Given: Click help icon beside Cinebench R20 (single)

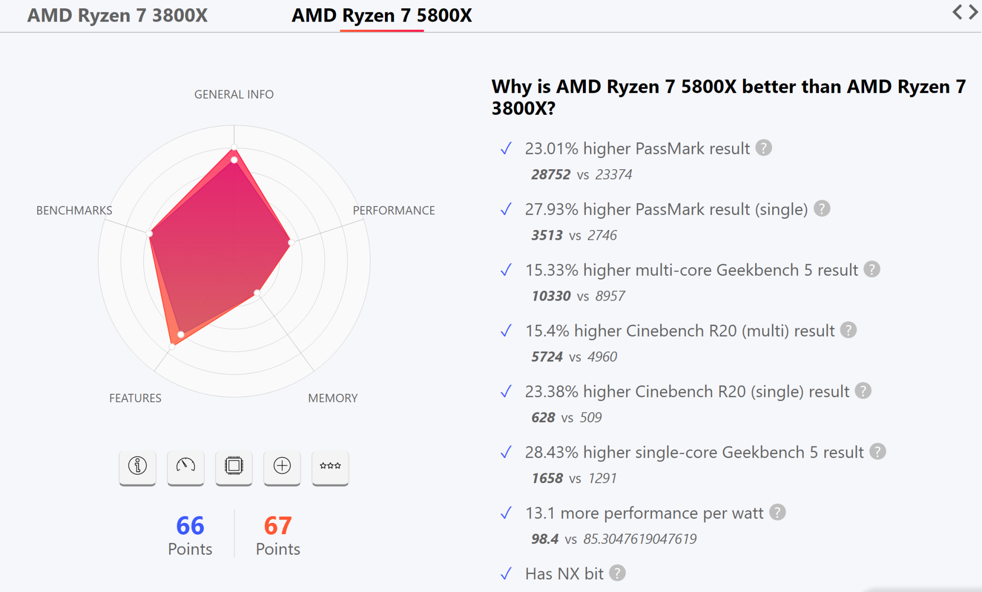Looking at the screenshot, I should [863, 391].
